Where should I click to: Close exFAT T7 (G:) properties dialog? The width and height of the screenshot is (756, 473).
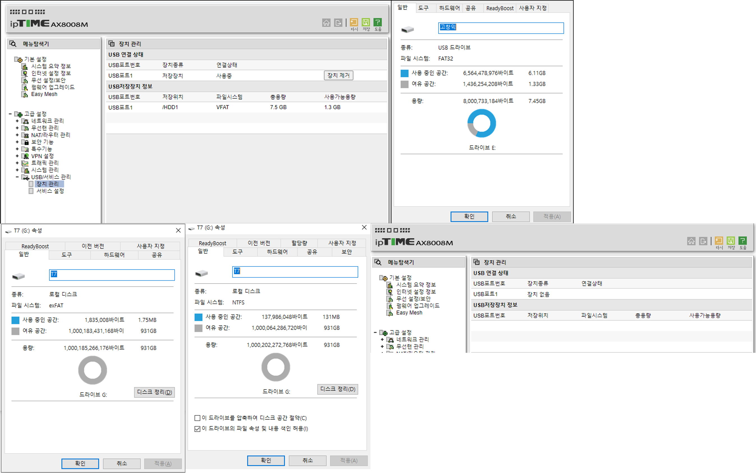(178, 231)
